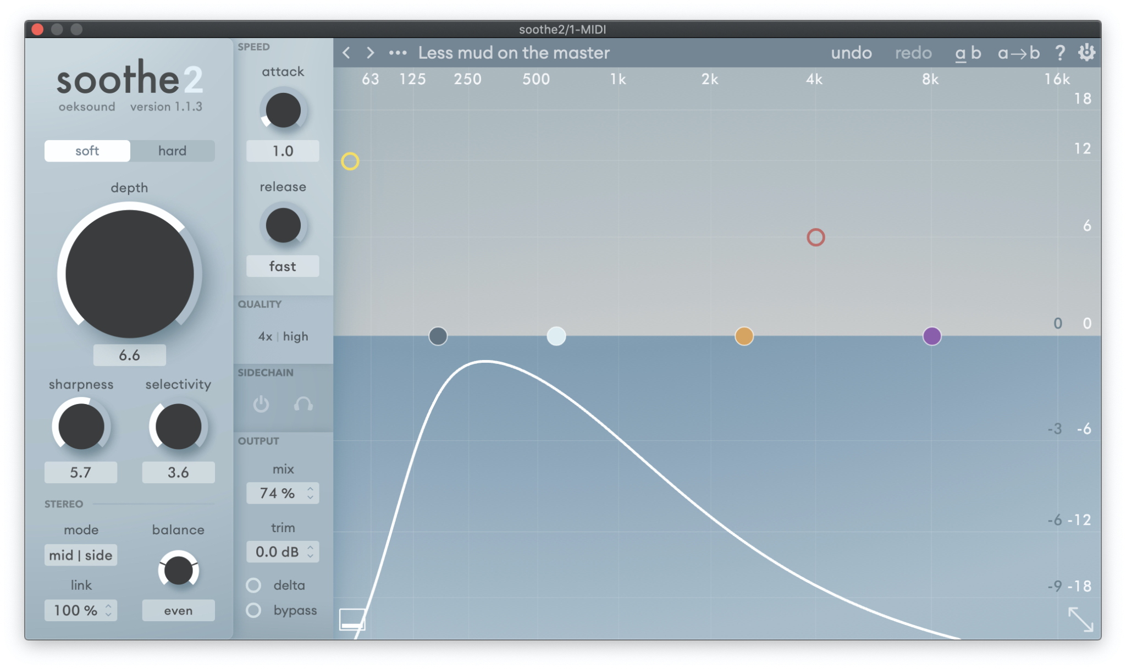1126x669 pixels.
Task: Click the spectrum display toggle box icon
Action: [352, 620]
